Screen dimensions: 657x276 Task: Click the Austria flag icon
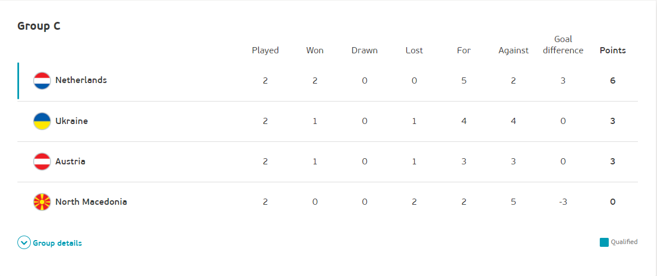tap(42, 162)
